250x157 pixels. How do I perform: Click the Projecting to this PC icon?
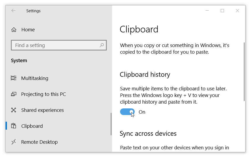pyautogui.click(x=14, y=94)
